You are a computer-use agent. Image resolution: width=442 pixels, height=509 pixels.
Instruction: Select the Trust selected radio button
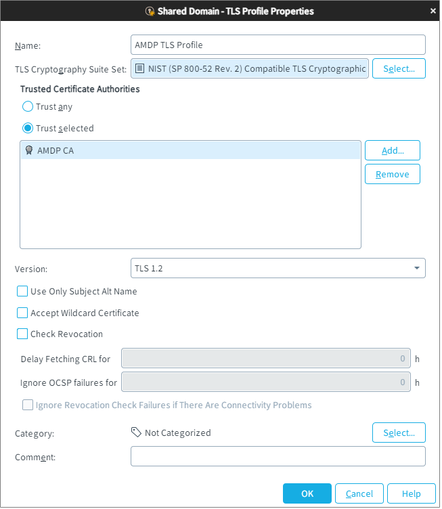click(28, 128)
